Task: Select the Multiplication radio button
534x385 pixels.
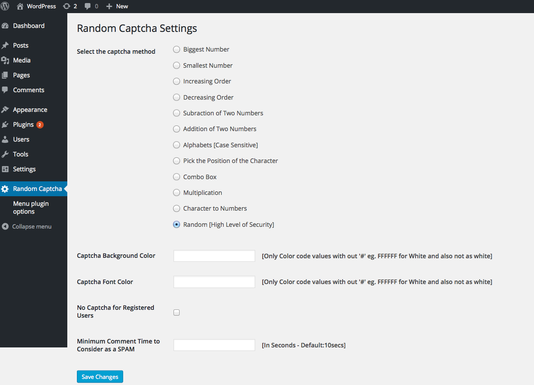Action: coord(177,193)
